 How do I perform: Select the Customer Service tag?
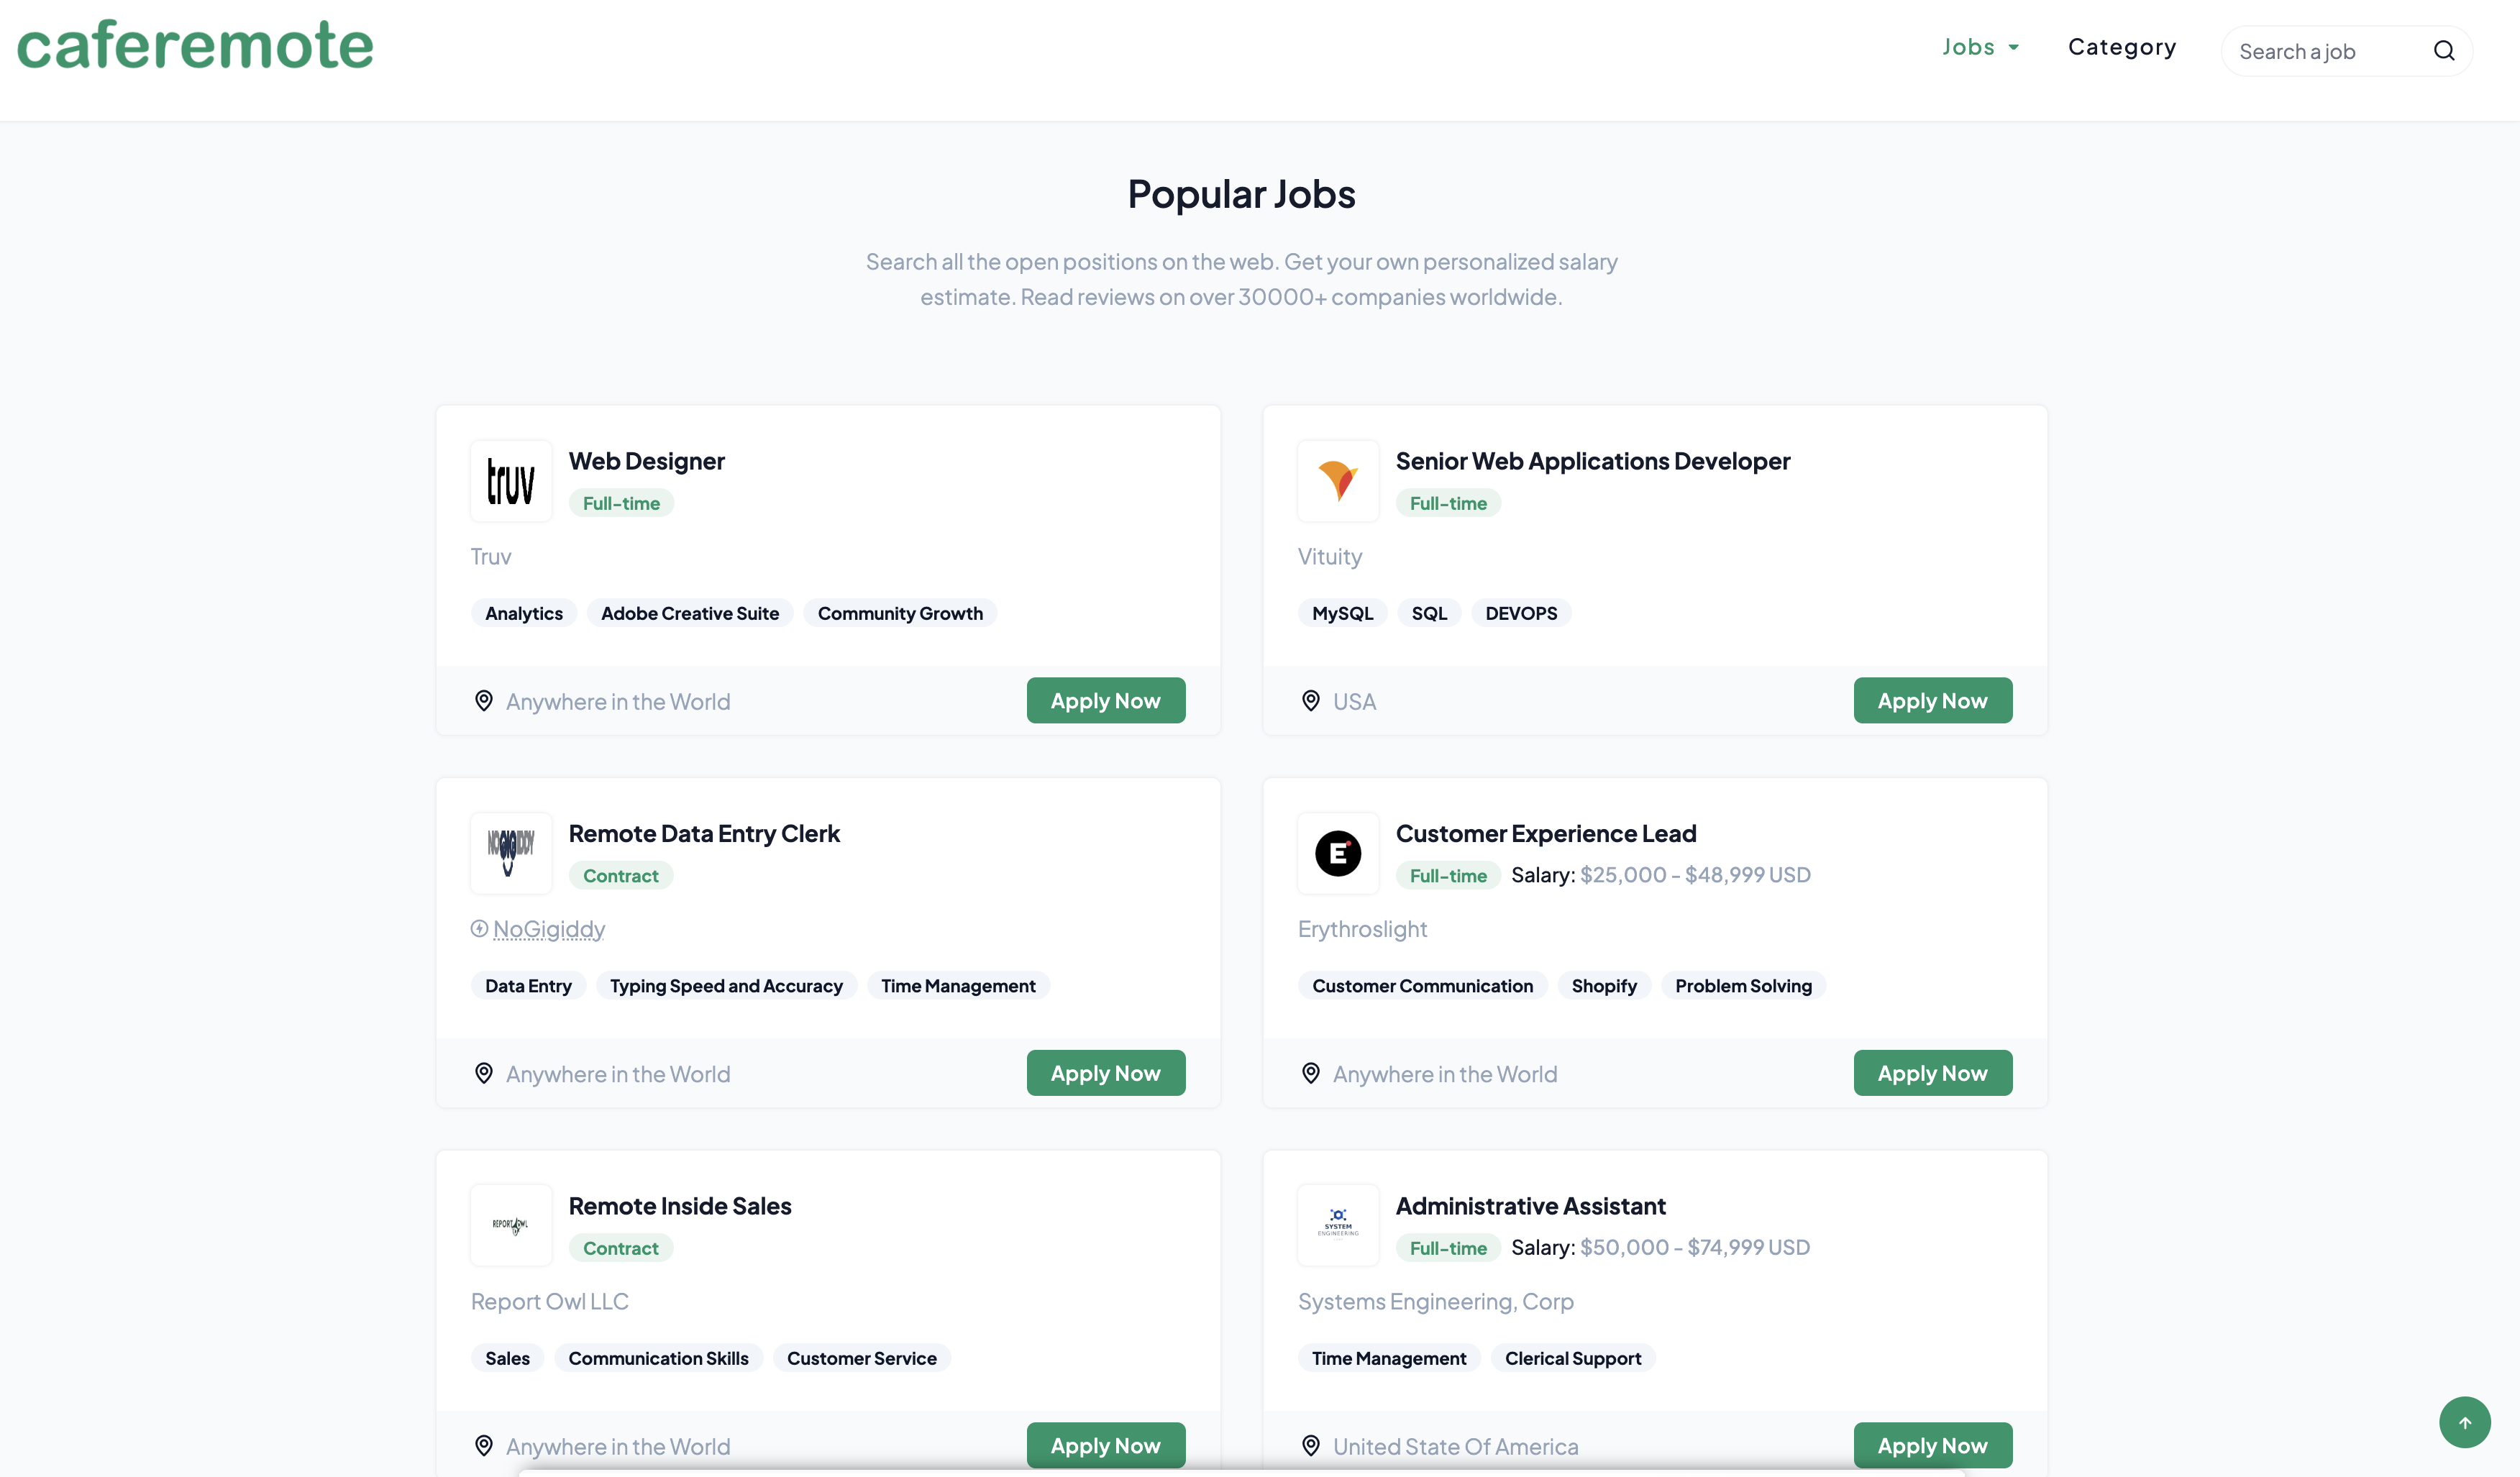point(862,1357)
